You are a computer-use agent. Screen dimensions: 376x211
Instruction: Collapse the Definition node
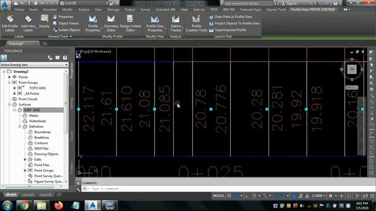pyautogui.click(x=20, y=127)
